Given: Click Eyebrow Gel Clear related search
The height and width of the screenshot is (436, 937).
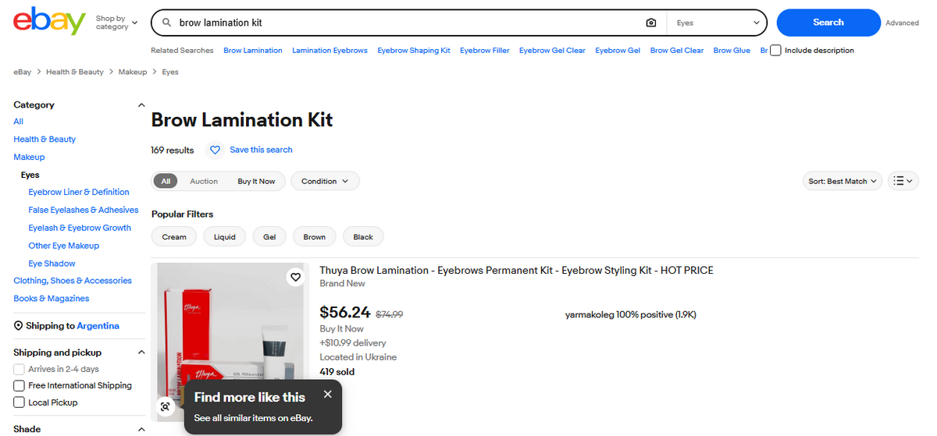Looking at the screenshot, I should pyautogui.click(x=552, y=50).
